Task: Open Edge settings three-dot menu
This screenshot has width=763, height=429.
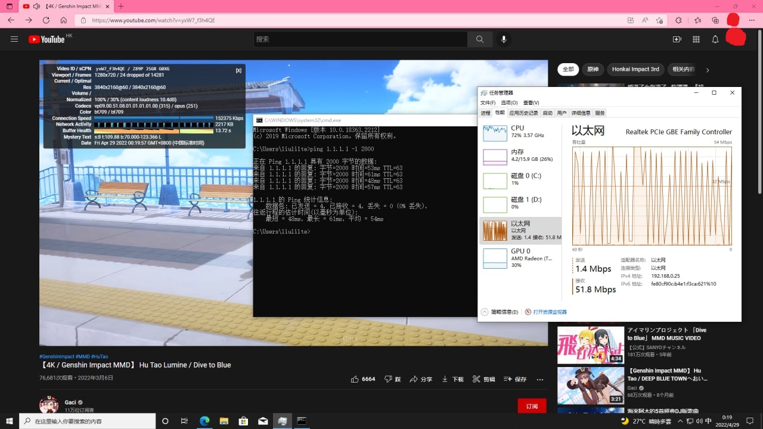Action: coord(751,20)
